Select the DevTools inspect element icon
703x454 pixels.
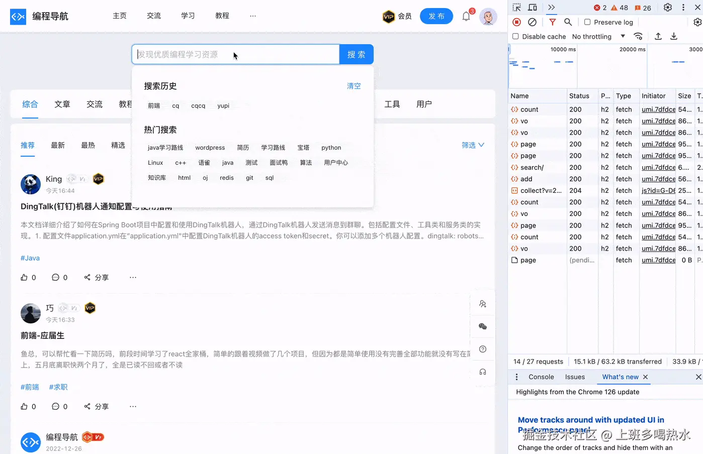[517, 8]
